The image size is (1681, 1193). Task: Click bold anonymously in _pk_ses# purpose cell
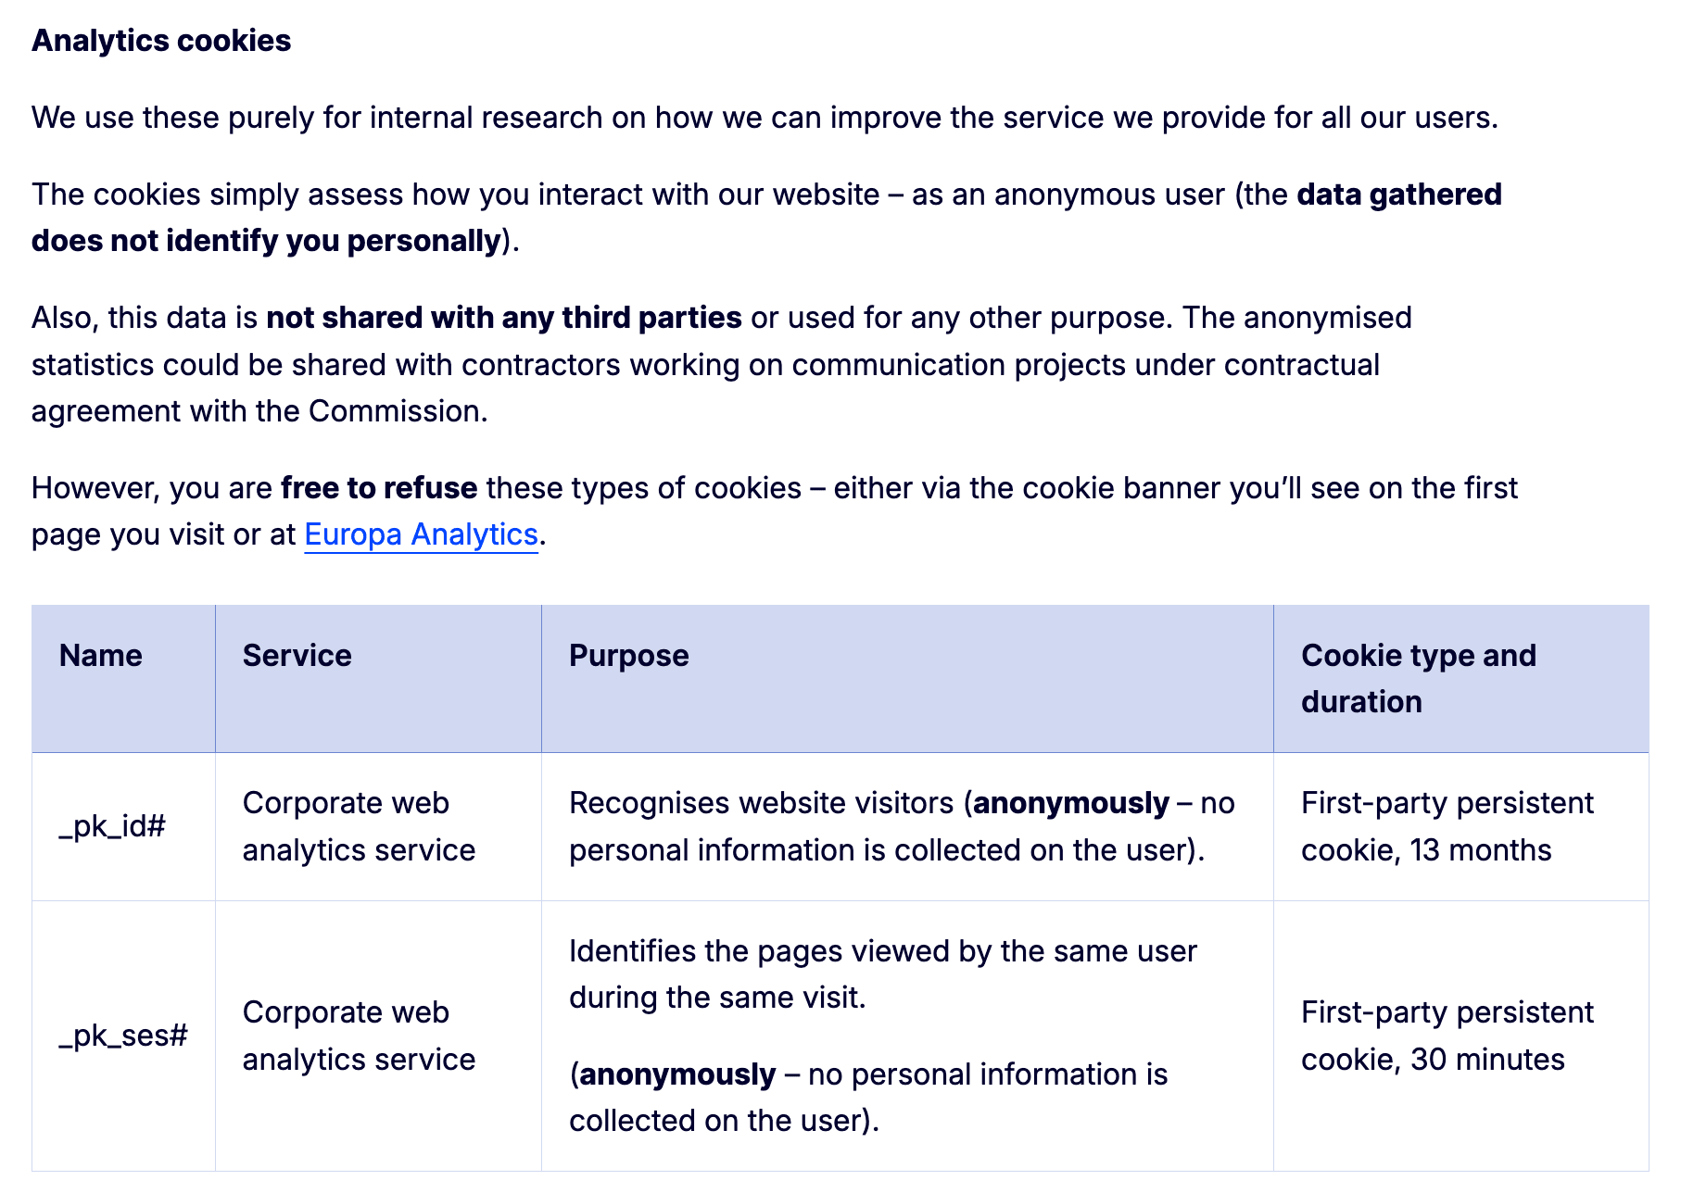677,1074
